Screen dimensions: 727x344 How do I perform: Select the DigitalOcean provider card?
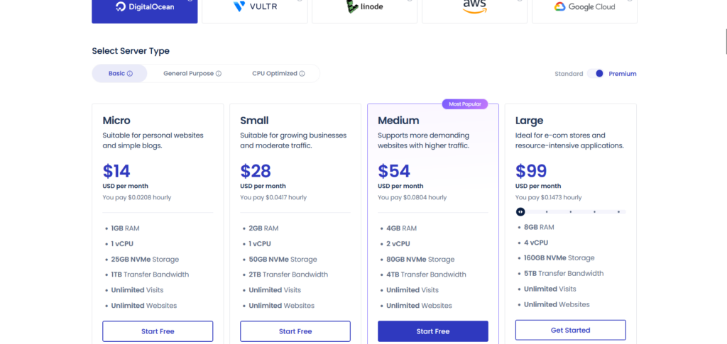[x=144, y=9]
